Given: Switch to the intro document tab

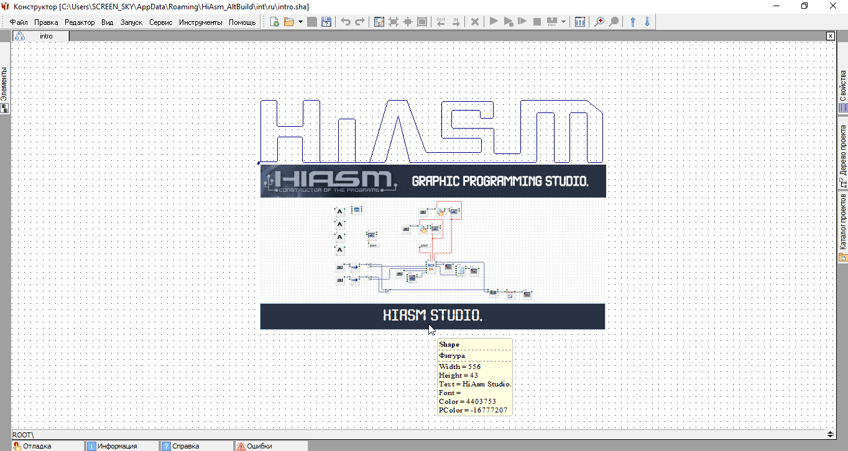Looking at the screenshot, I should click(x=47, y=36).
